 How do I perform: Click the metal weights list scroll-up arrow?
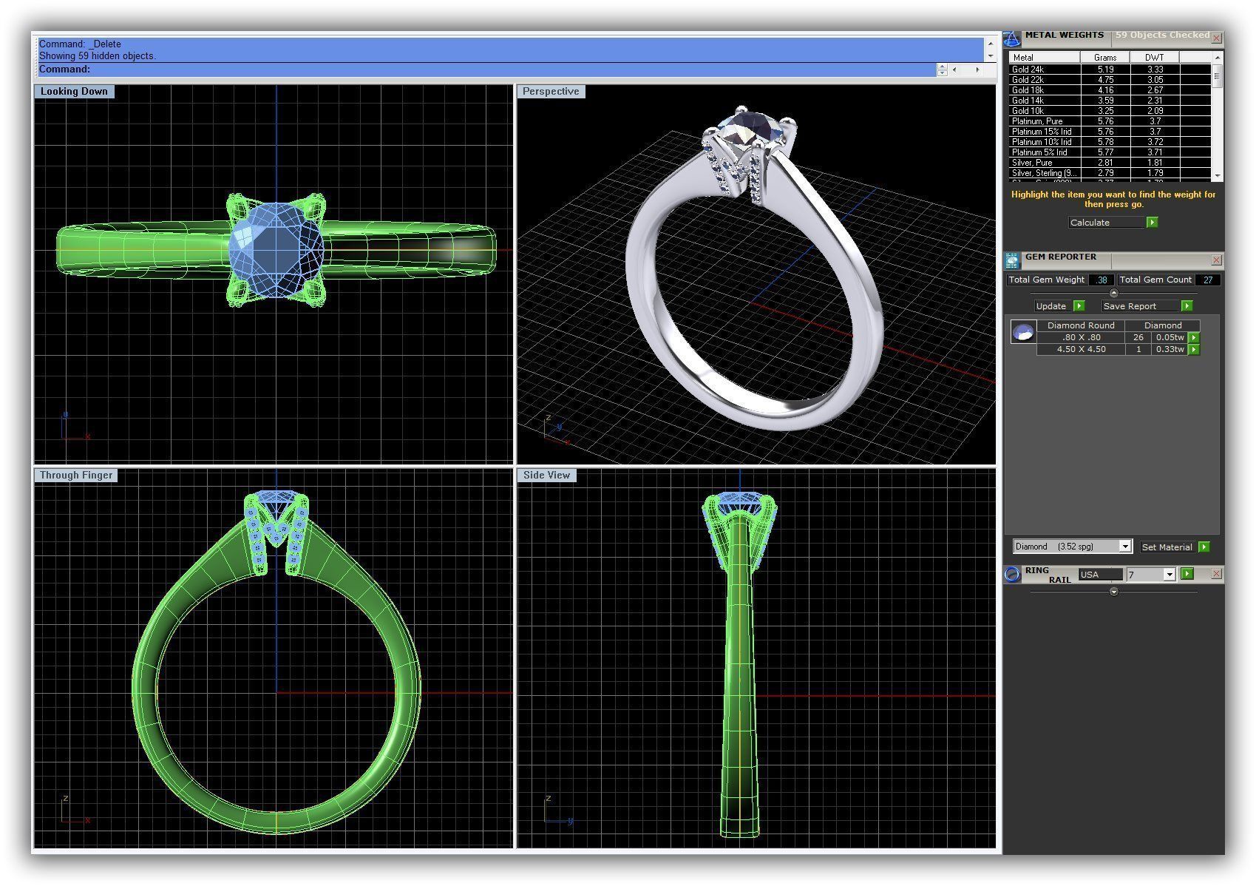(x=1217, y=58)
